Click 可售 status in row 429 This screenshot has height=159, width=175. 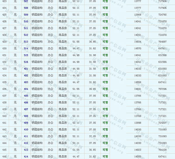click(x=105, y=42)
